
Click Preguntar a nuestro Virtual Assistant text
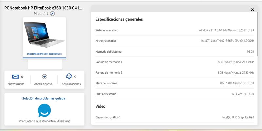[x=44, y=121]
